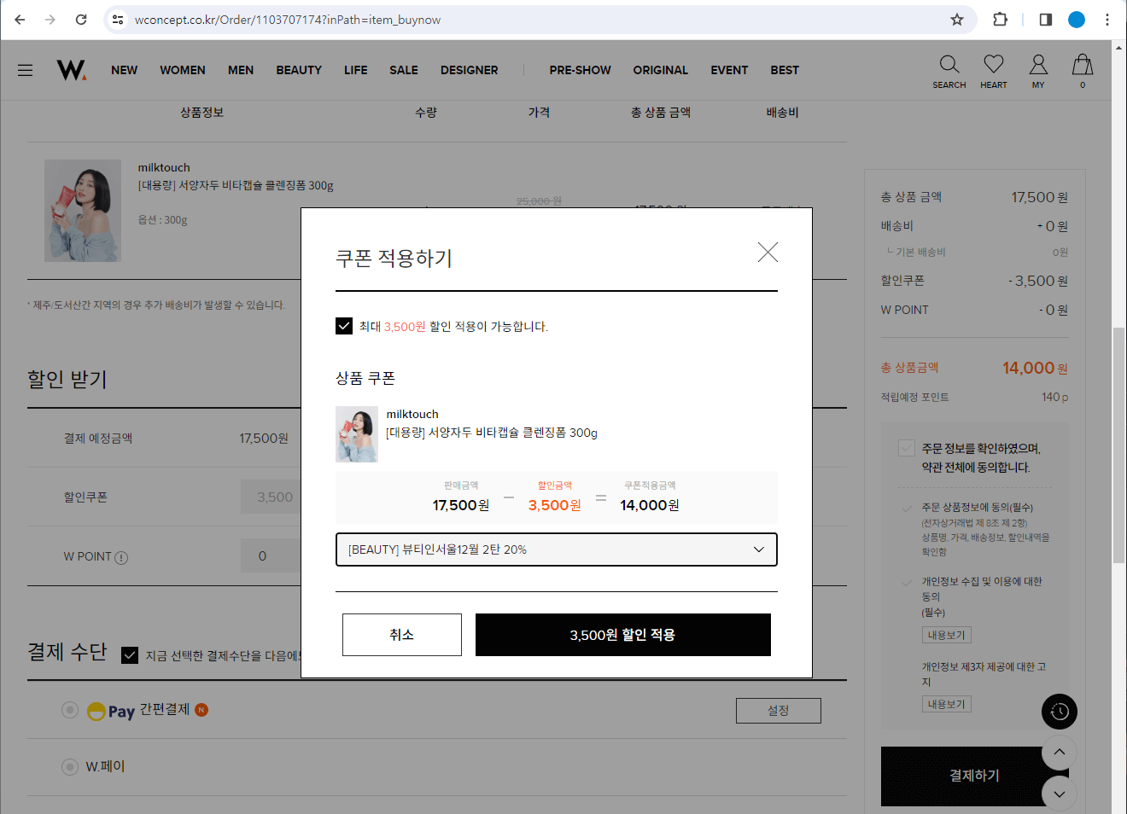The height and width of the screenshot is (814, 1127).
Task: Open the SALE menu
Action: pos(403,71)
